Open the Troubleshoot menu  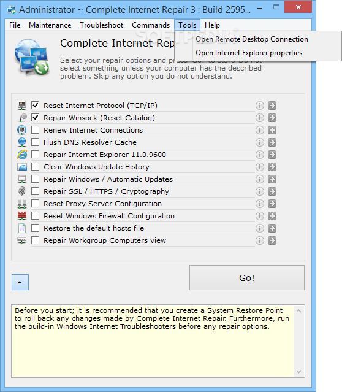point(101,25)
